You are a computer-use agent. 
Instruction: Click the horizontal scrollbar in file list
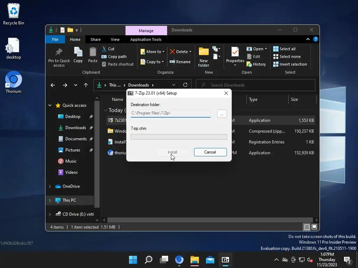pos(210,220)
